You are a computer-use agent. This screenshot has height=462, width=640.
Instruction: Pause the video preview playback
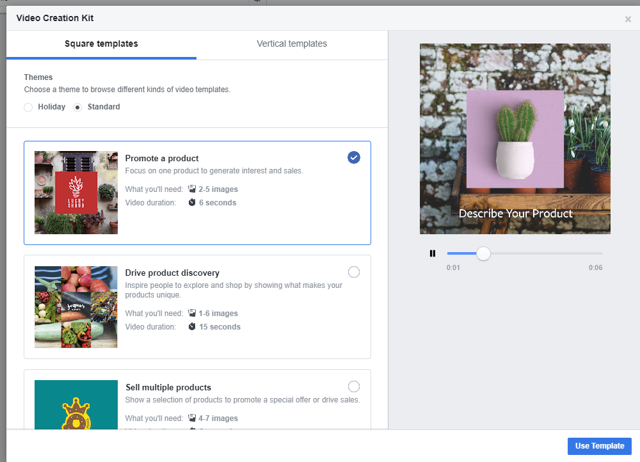433,253
